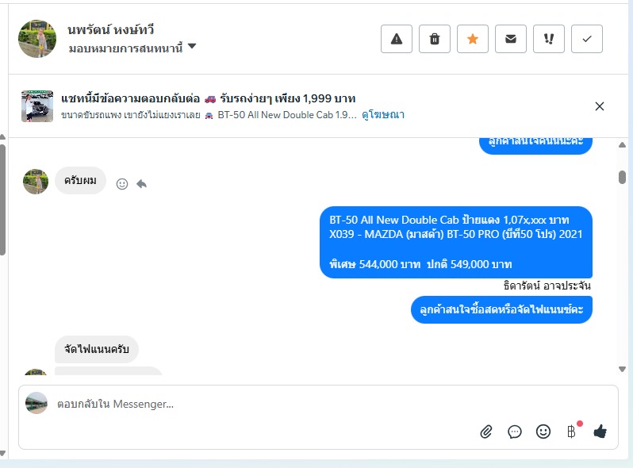Mark conversation as unread with envelope icon

pyautogui.click(x=511, y=39)
